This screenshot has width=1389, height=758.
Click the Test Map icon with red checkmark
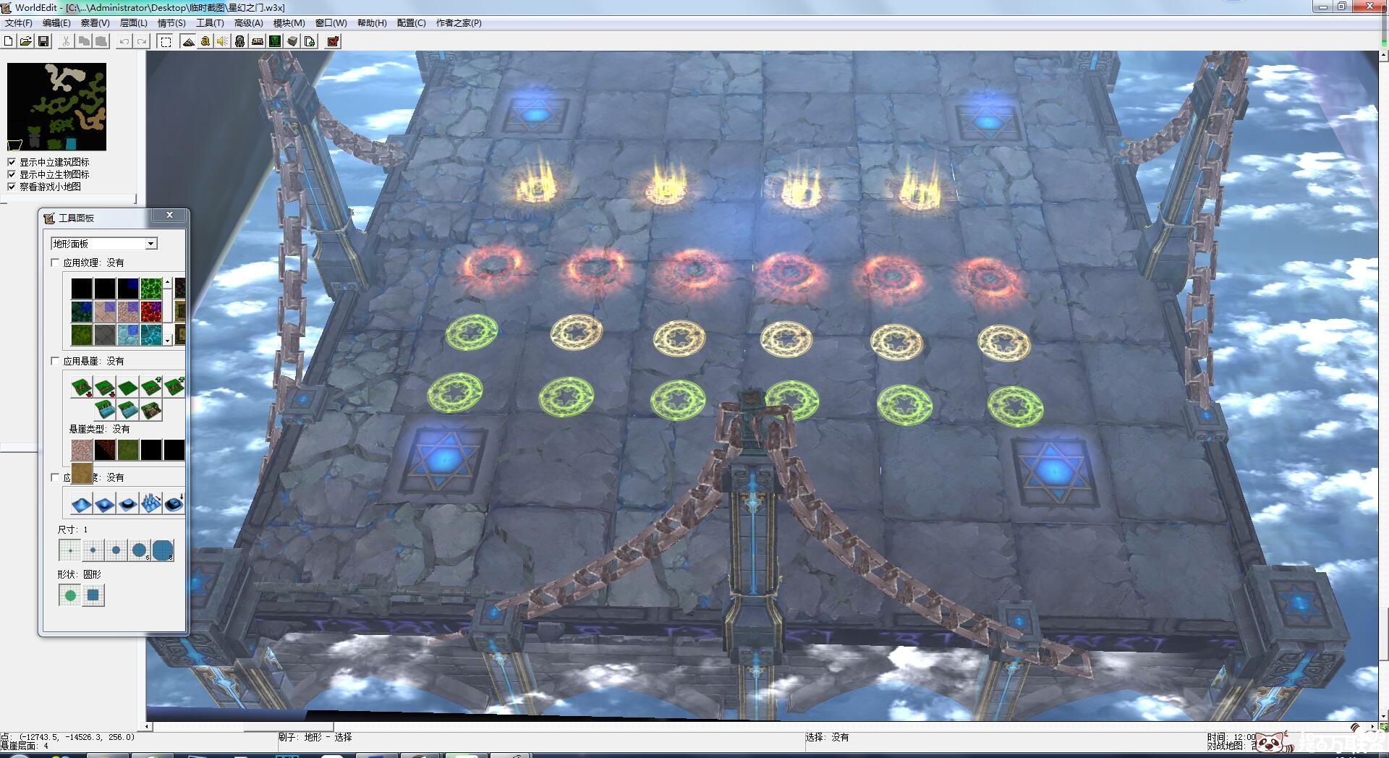(333, 41)
